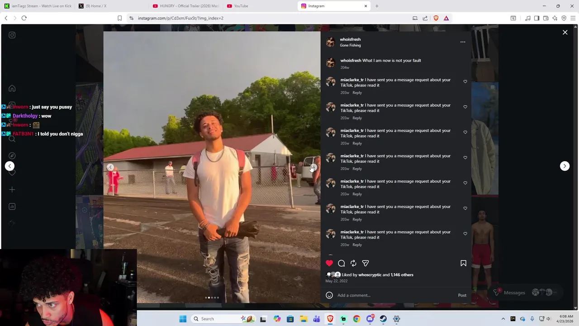
Task: Show hidden system tray icons chevron
Action: [503, 319]
